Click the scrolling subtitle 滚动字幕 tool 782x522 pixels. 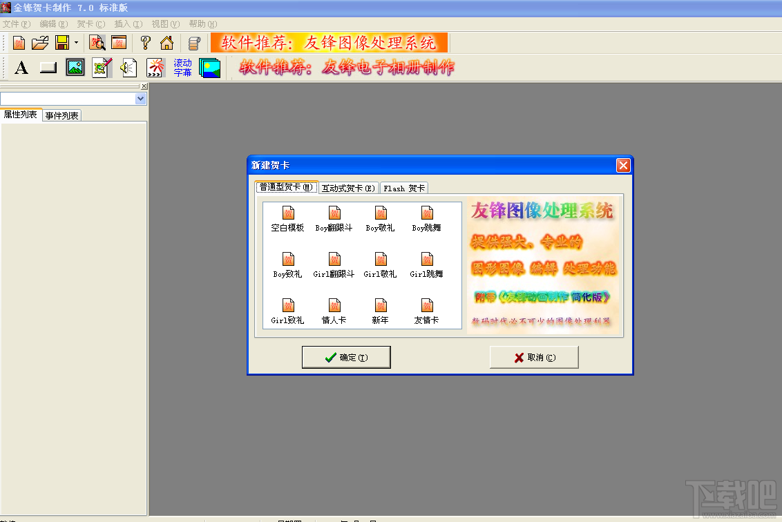click(182, 68)
